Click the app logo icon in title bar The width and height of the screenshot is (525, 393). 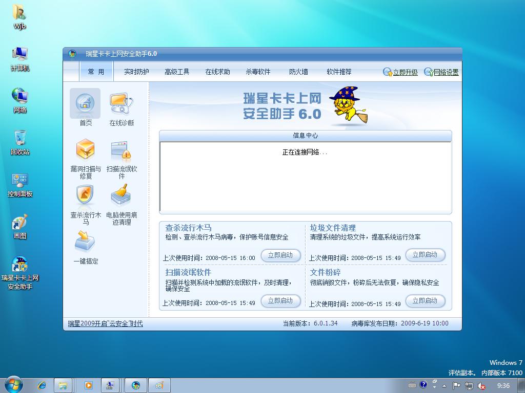(x=72, y=54)
